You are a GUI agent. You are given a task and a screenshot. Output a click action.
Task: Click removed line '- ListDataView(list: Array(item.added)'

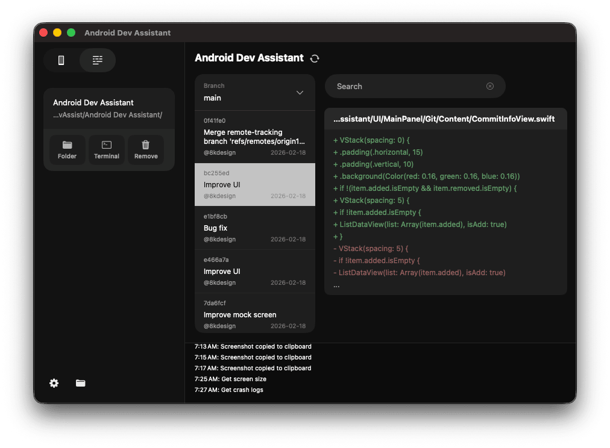[x=420, y=272]
